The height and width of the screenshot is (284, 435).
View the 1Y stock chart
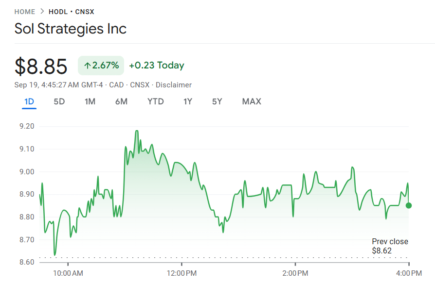[x=187, y=101]
